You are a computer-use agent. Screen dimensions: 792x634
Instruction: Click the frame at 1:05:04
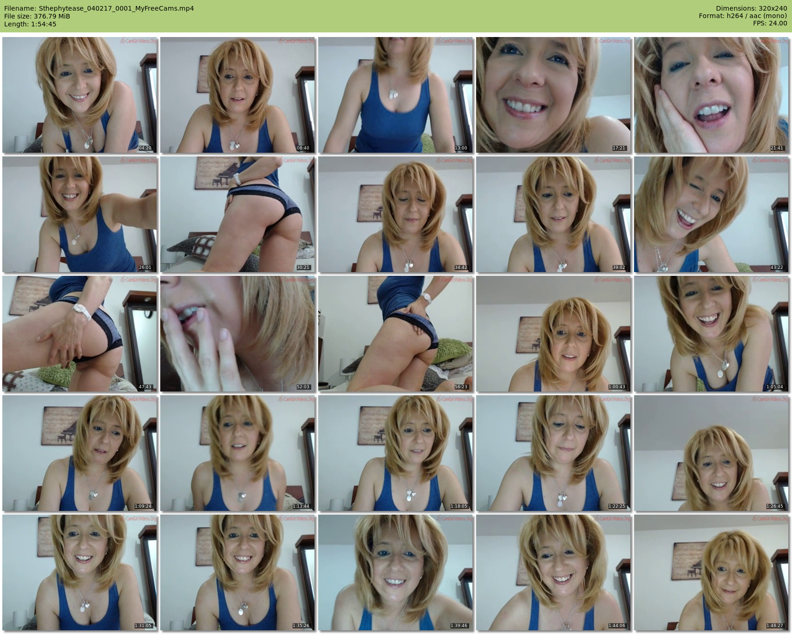(711, 334)
